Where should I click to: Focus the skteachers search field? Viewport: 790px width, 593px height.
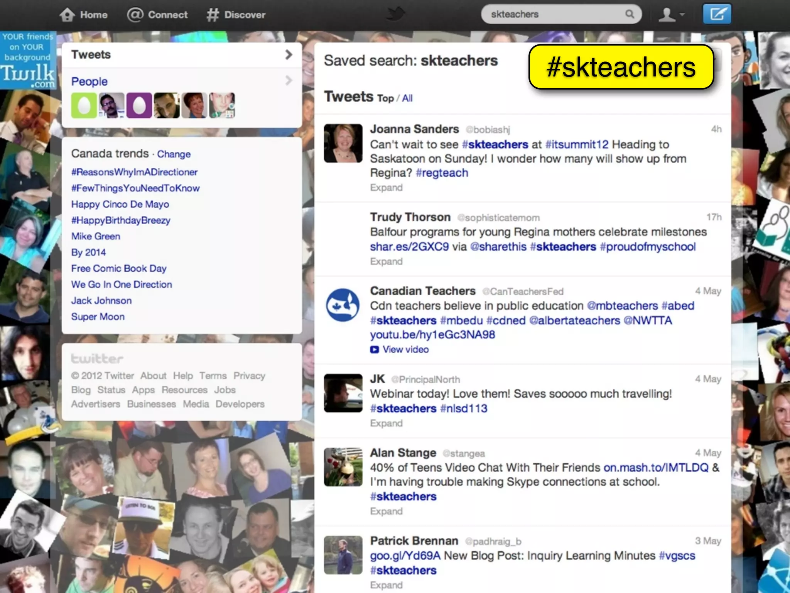tap(561, 14)
